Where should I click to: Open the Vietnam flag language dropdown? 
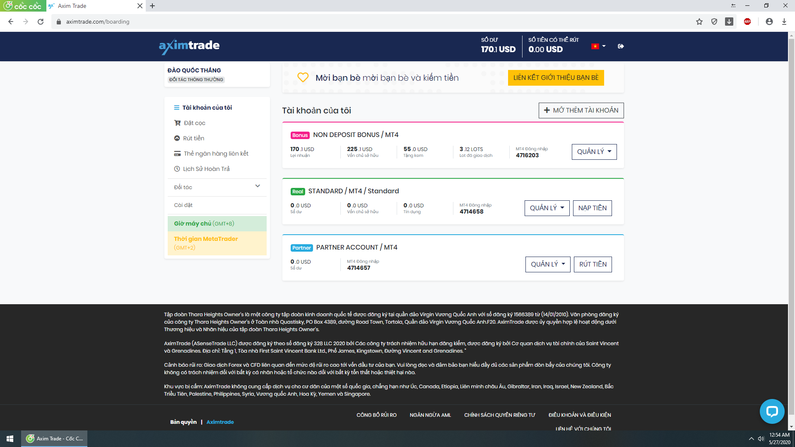point(598,46)
